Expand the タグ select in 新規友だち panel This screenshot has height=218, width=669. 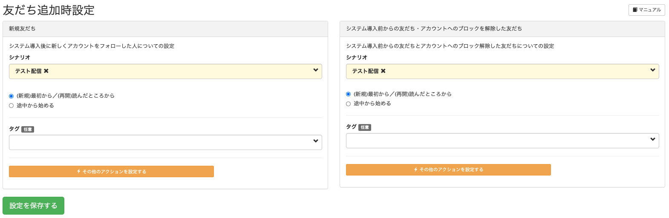pyautogui.click(x=165, y=142)
